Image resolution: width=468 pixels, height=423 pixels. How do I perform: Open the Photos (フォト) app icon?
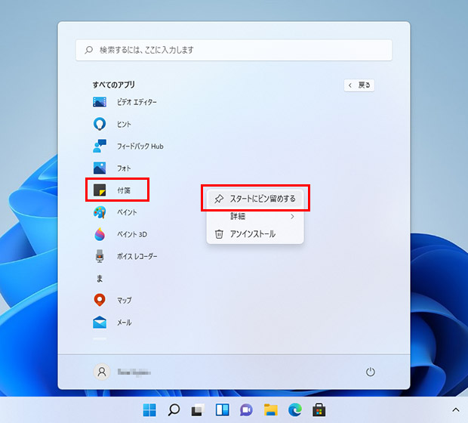coord(99,168)
